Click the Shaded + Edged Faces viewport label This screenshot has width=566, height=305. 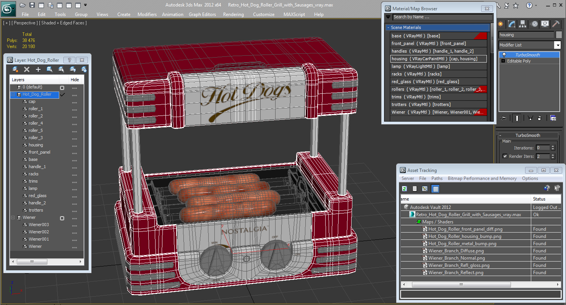coord(64,23)
